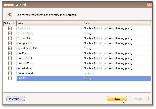The width and height of the screenshot is (156, 109).
Task: Deselect the CategoryID checkbox
Action: point(10,43)
